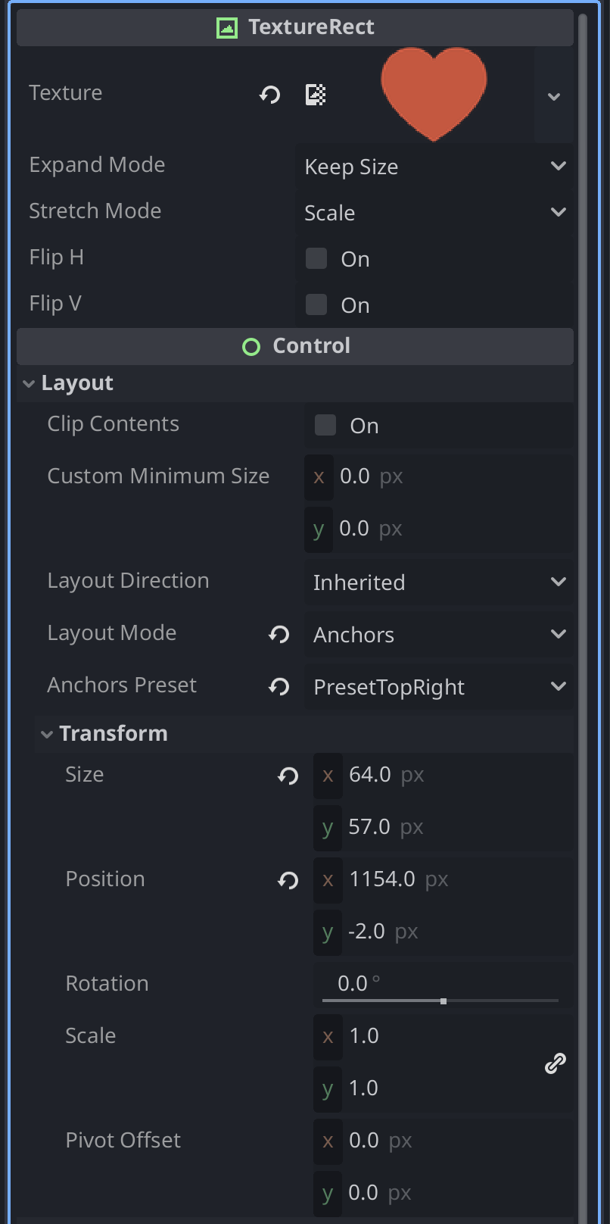Collapse the Layout section

pyautogui.click(x=29, y=384)
